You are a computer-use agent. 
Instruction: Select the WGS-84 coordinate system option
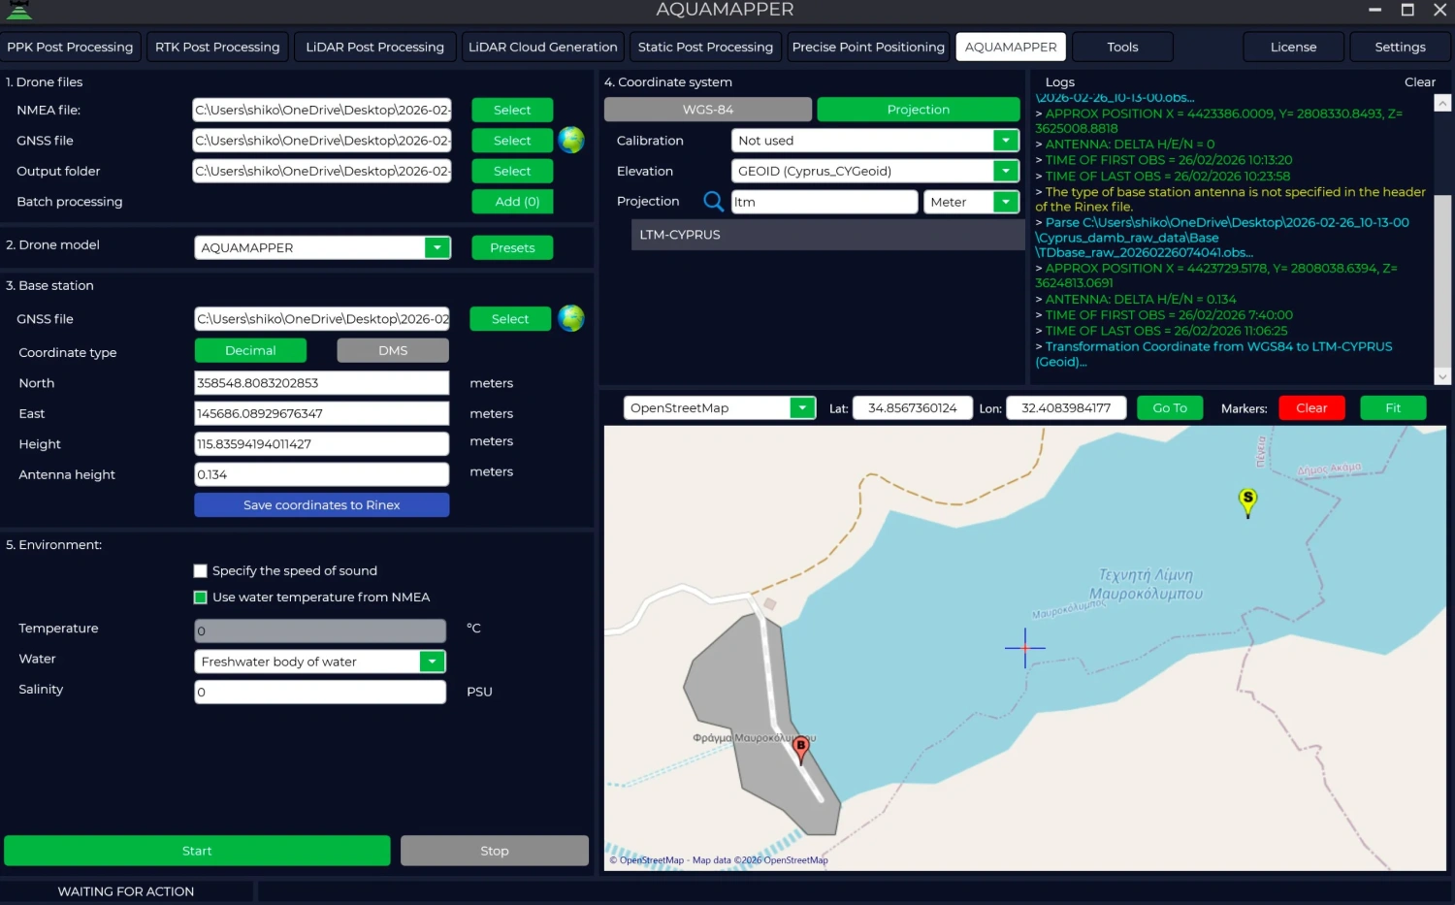click(x=708, y=110)
